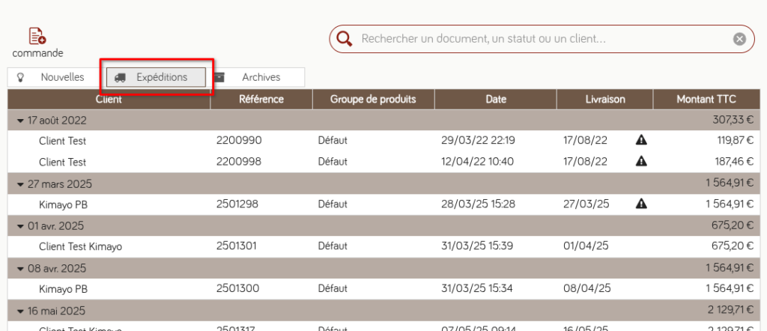767x331 pixels.
Task: Click the new commande document icon
Action: (37, 36)
